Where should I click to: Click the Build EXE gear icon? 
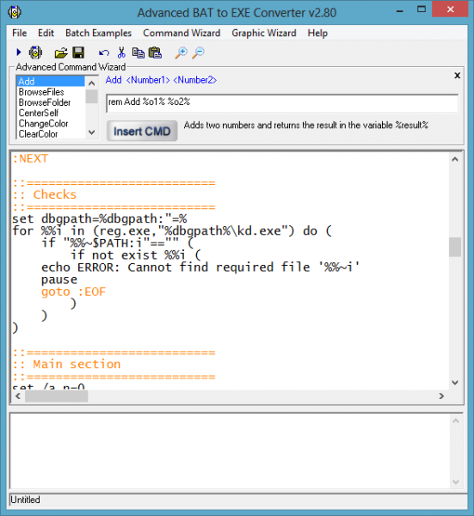[35, 52]
